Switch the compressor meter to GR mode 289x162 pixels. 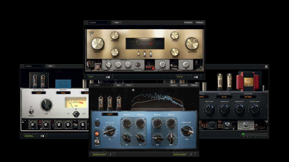144,55
